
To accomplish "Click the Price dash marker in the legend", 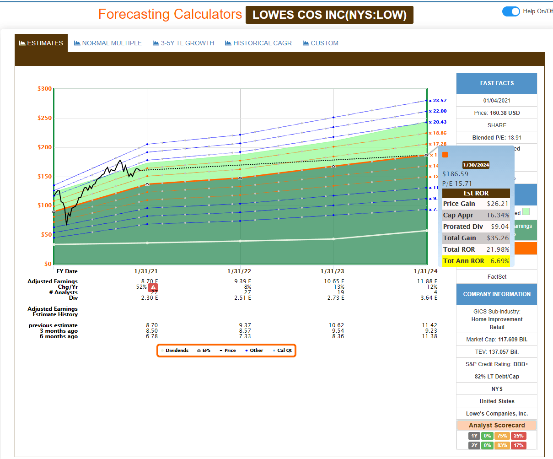I will pyautogui.click(x=221, y=350).
